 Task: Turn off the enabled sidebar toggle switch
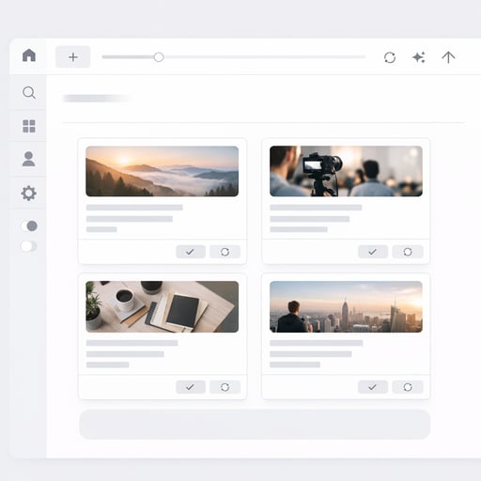point(29,225)
